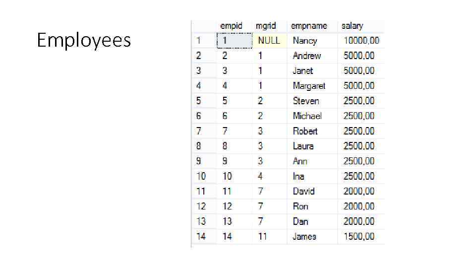Viewport: 476px width, 268px height.
Task: Select the Andrew empname cell
Action: tap(306, 56)
